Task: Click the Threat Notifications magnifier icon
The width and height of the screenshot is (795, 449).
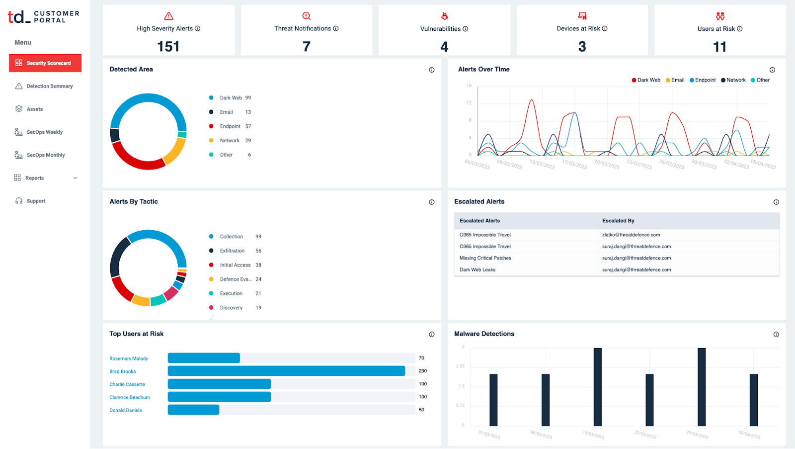Action: click(x=307, y=16)
